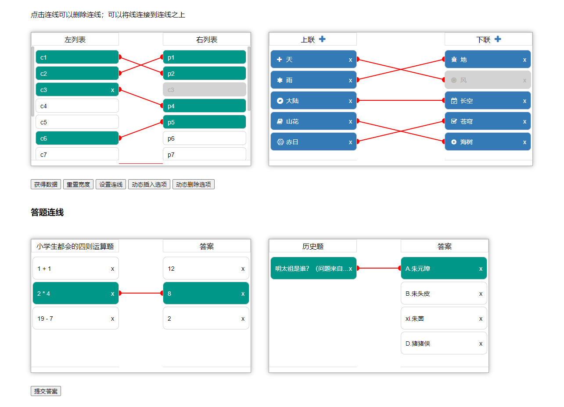Select item p2 in the right list

[x=205, y=74]
